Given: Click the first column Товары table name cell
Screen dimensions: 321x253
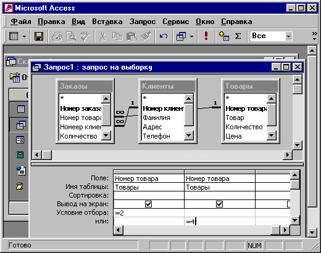Looking at the screenshot, I should (x=149, y=187).
